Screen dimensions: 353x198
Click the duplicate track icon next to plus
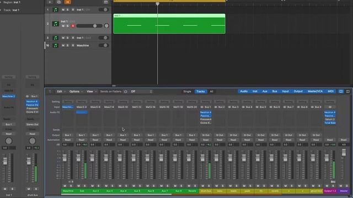coord(59,2)
